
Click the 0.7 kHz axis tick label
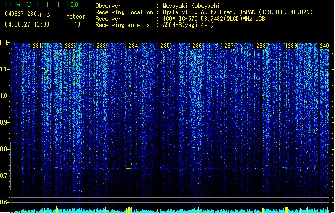[x=4, y=176]
